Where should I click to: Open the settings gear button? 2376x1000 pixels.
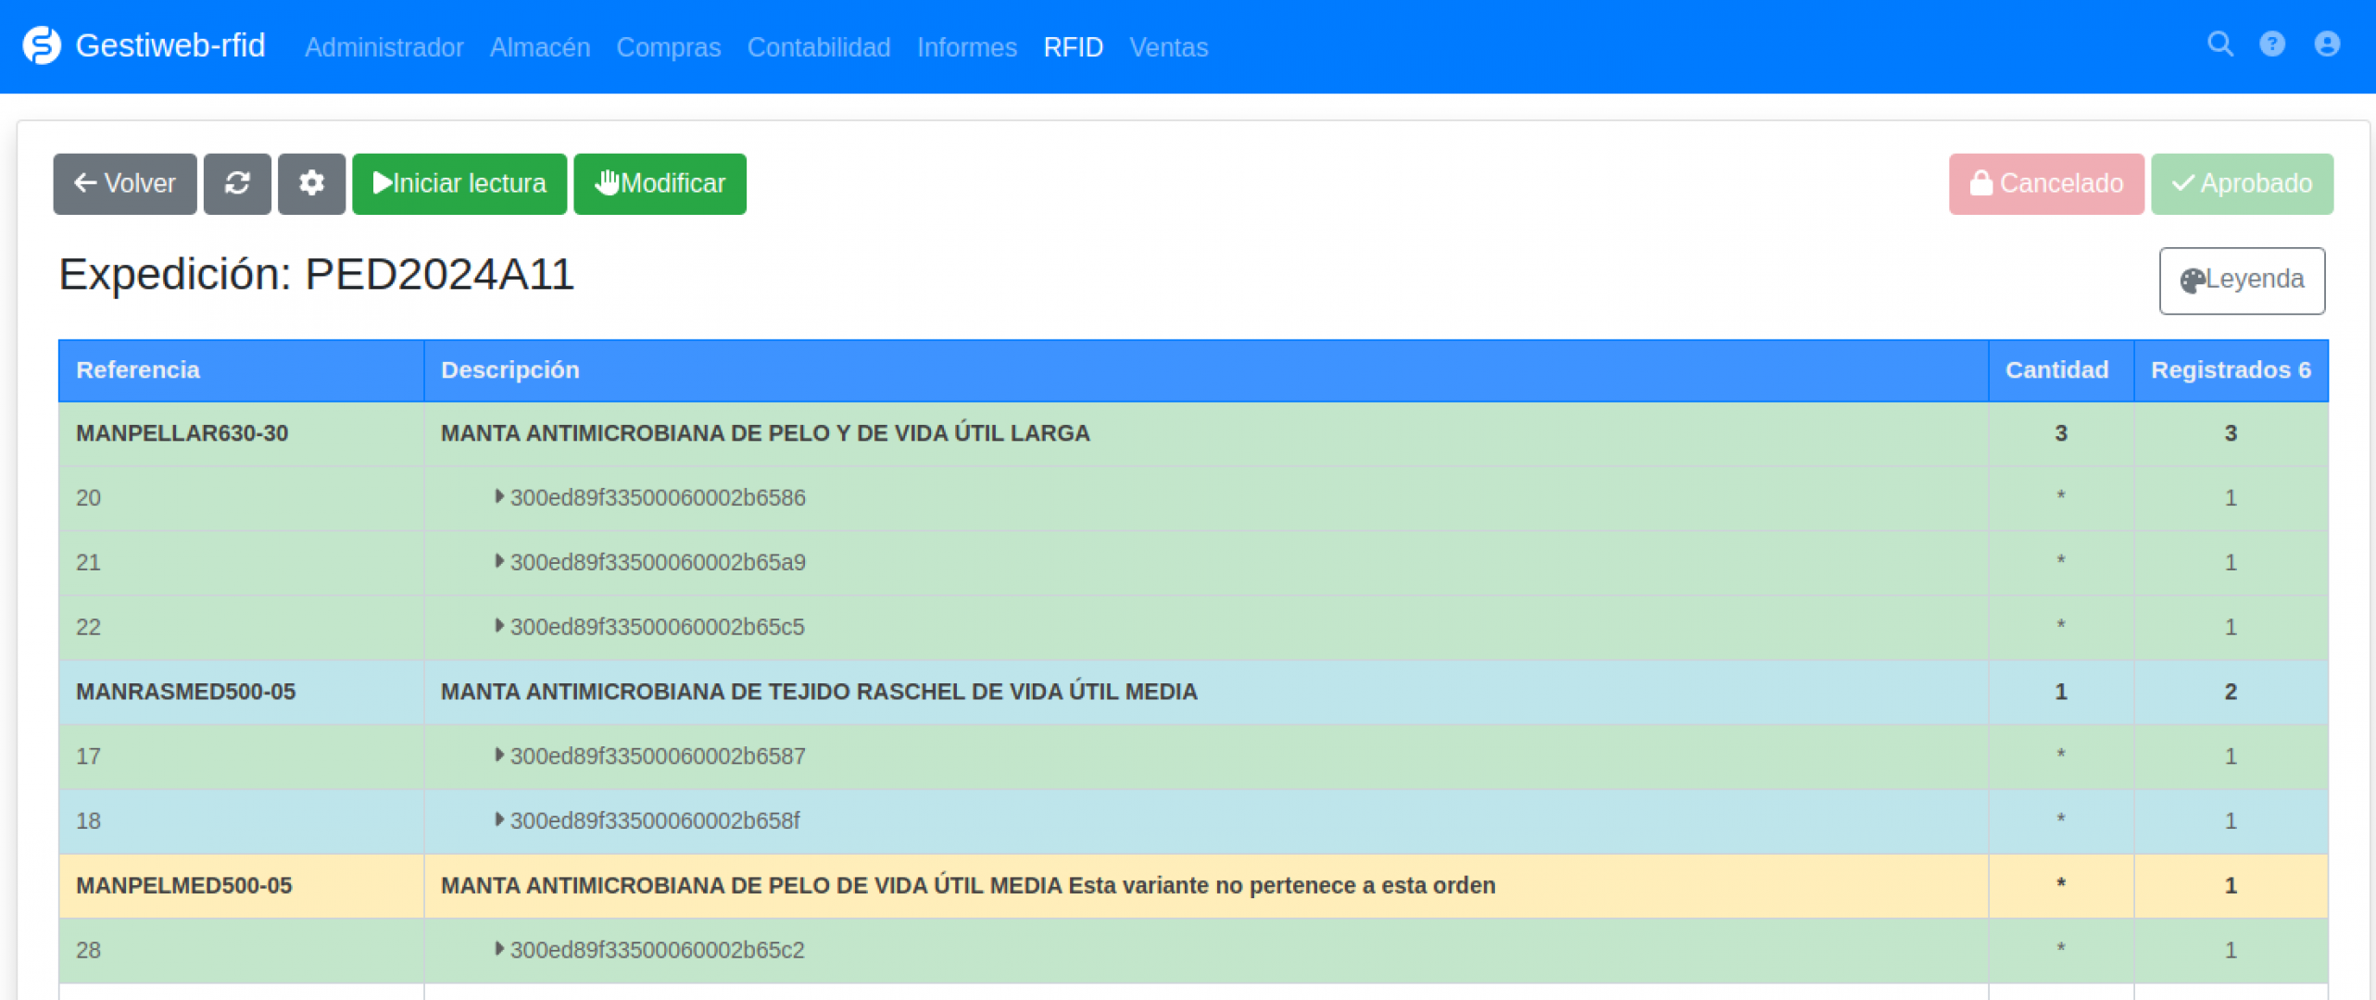pyautogui.click(x=311, y=183)
